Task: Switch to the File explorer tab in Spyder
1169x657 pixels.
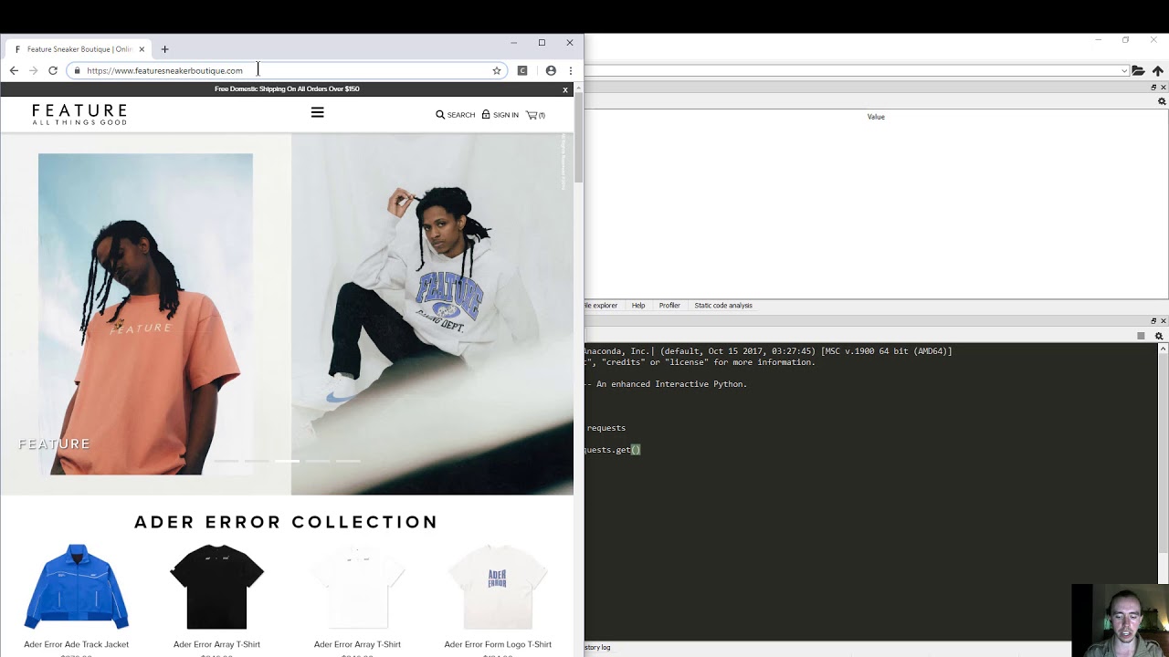Action: coord(601,306)
